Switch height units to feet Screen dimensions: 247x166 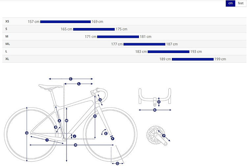(240, 3)
